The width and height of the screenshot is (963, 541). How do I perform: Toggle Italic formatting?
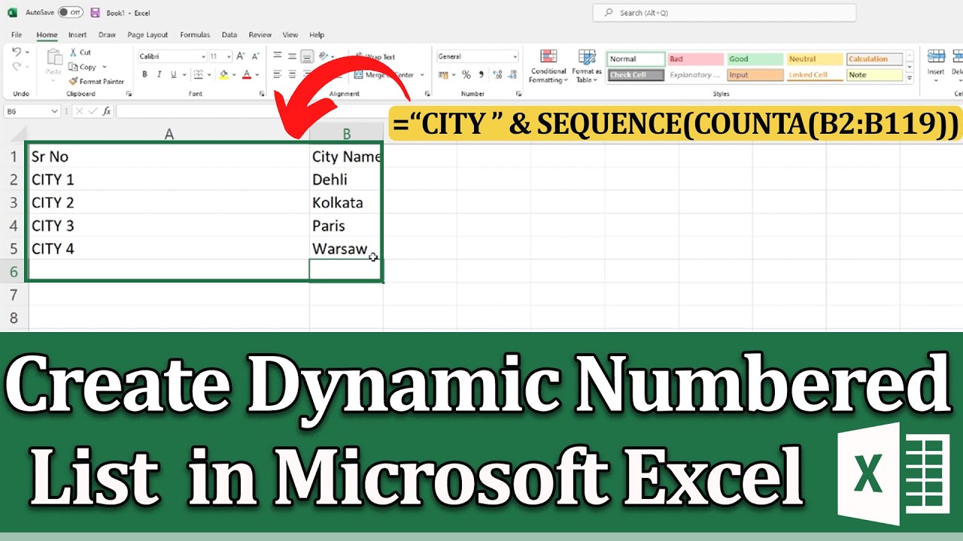(159, 74)
